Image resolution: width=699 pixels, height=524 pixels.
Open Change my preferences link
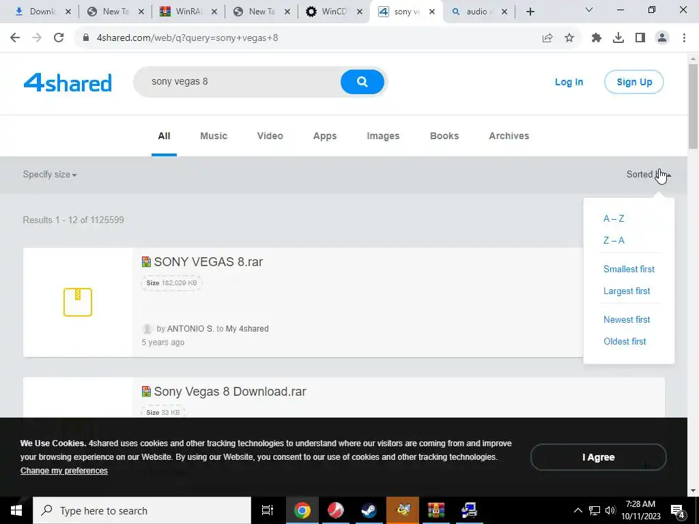click(64, 471)
